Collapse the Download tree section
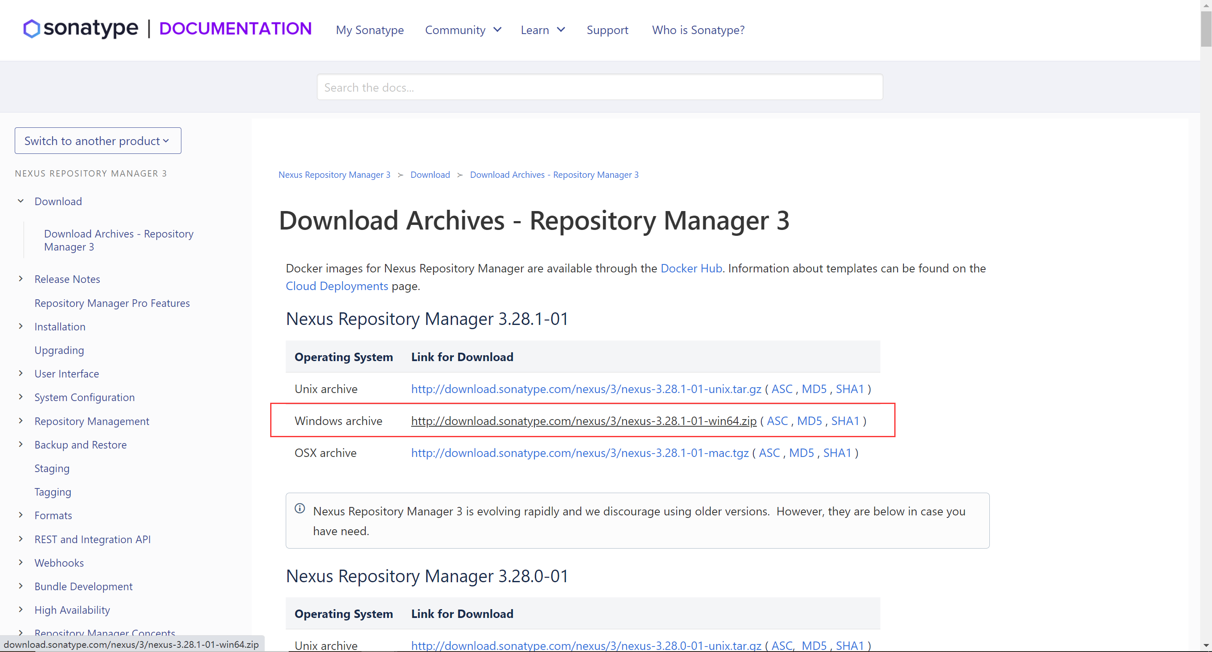Viewport: 1212px width, 652px height. pyautogui.click(x=21, y=201)
